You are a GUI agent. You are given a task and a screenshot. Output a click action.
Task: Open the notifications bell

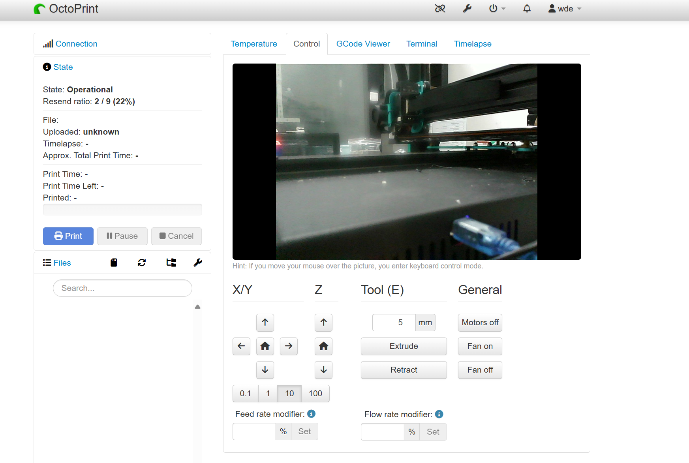(x=527, y=9)
